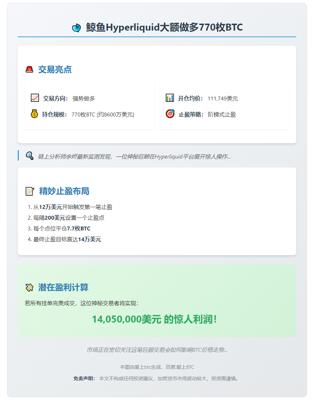Select the alarm icon beside 交易亮点
The height and width of the screenshot is (408, 314).
tap(30, 69)
